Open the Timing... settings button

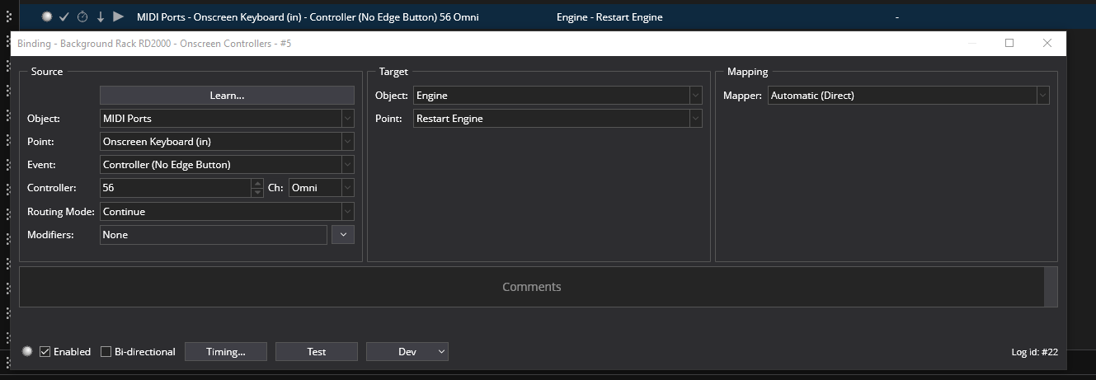[225, 352]
